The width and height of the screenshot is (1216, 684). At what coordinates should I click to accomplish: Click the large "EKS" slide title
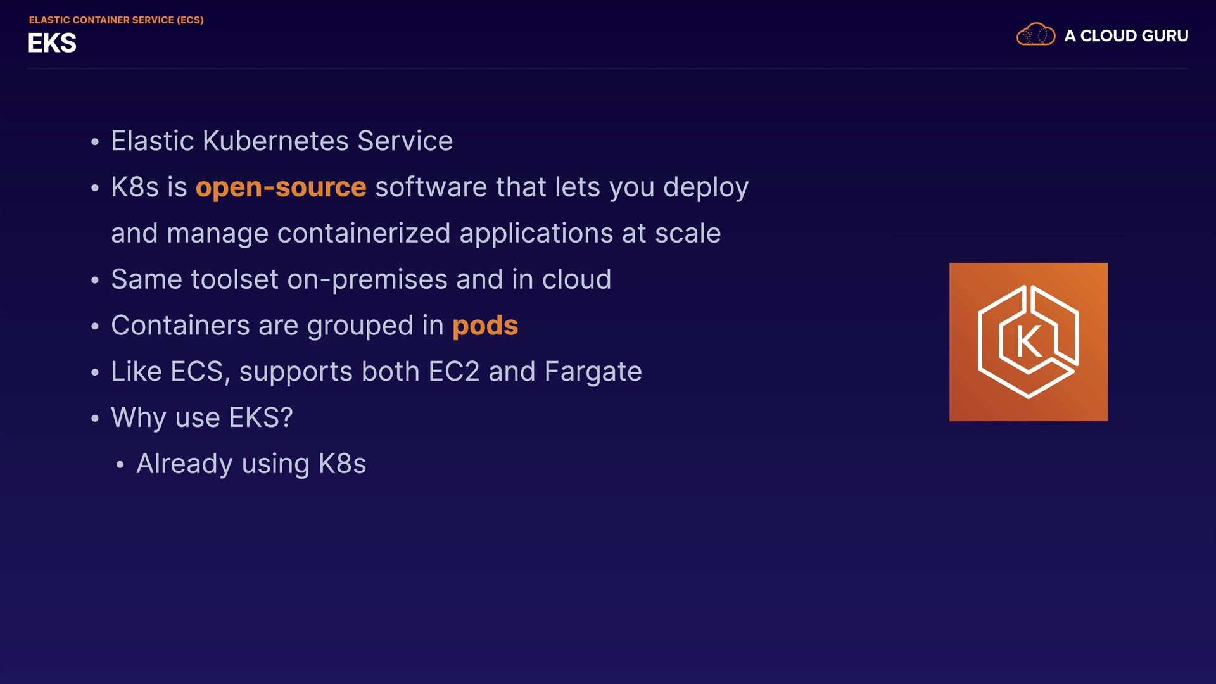click(x=52, y=43)
